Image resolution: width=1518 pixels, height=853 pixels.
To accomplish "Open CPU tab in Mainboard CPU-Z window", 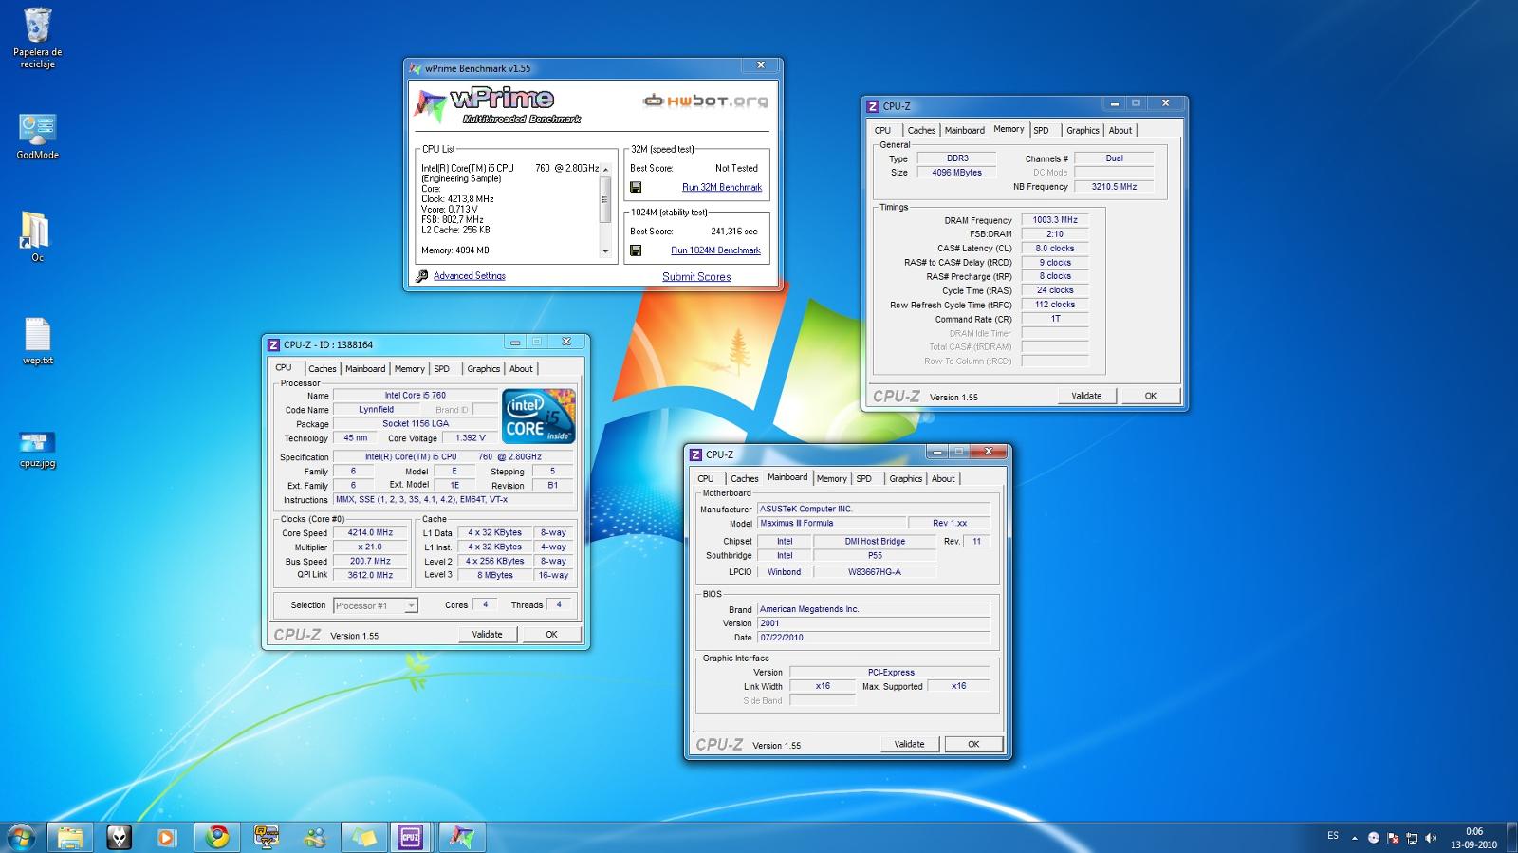I will 706,479.
